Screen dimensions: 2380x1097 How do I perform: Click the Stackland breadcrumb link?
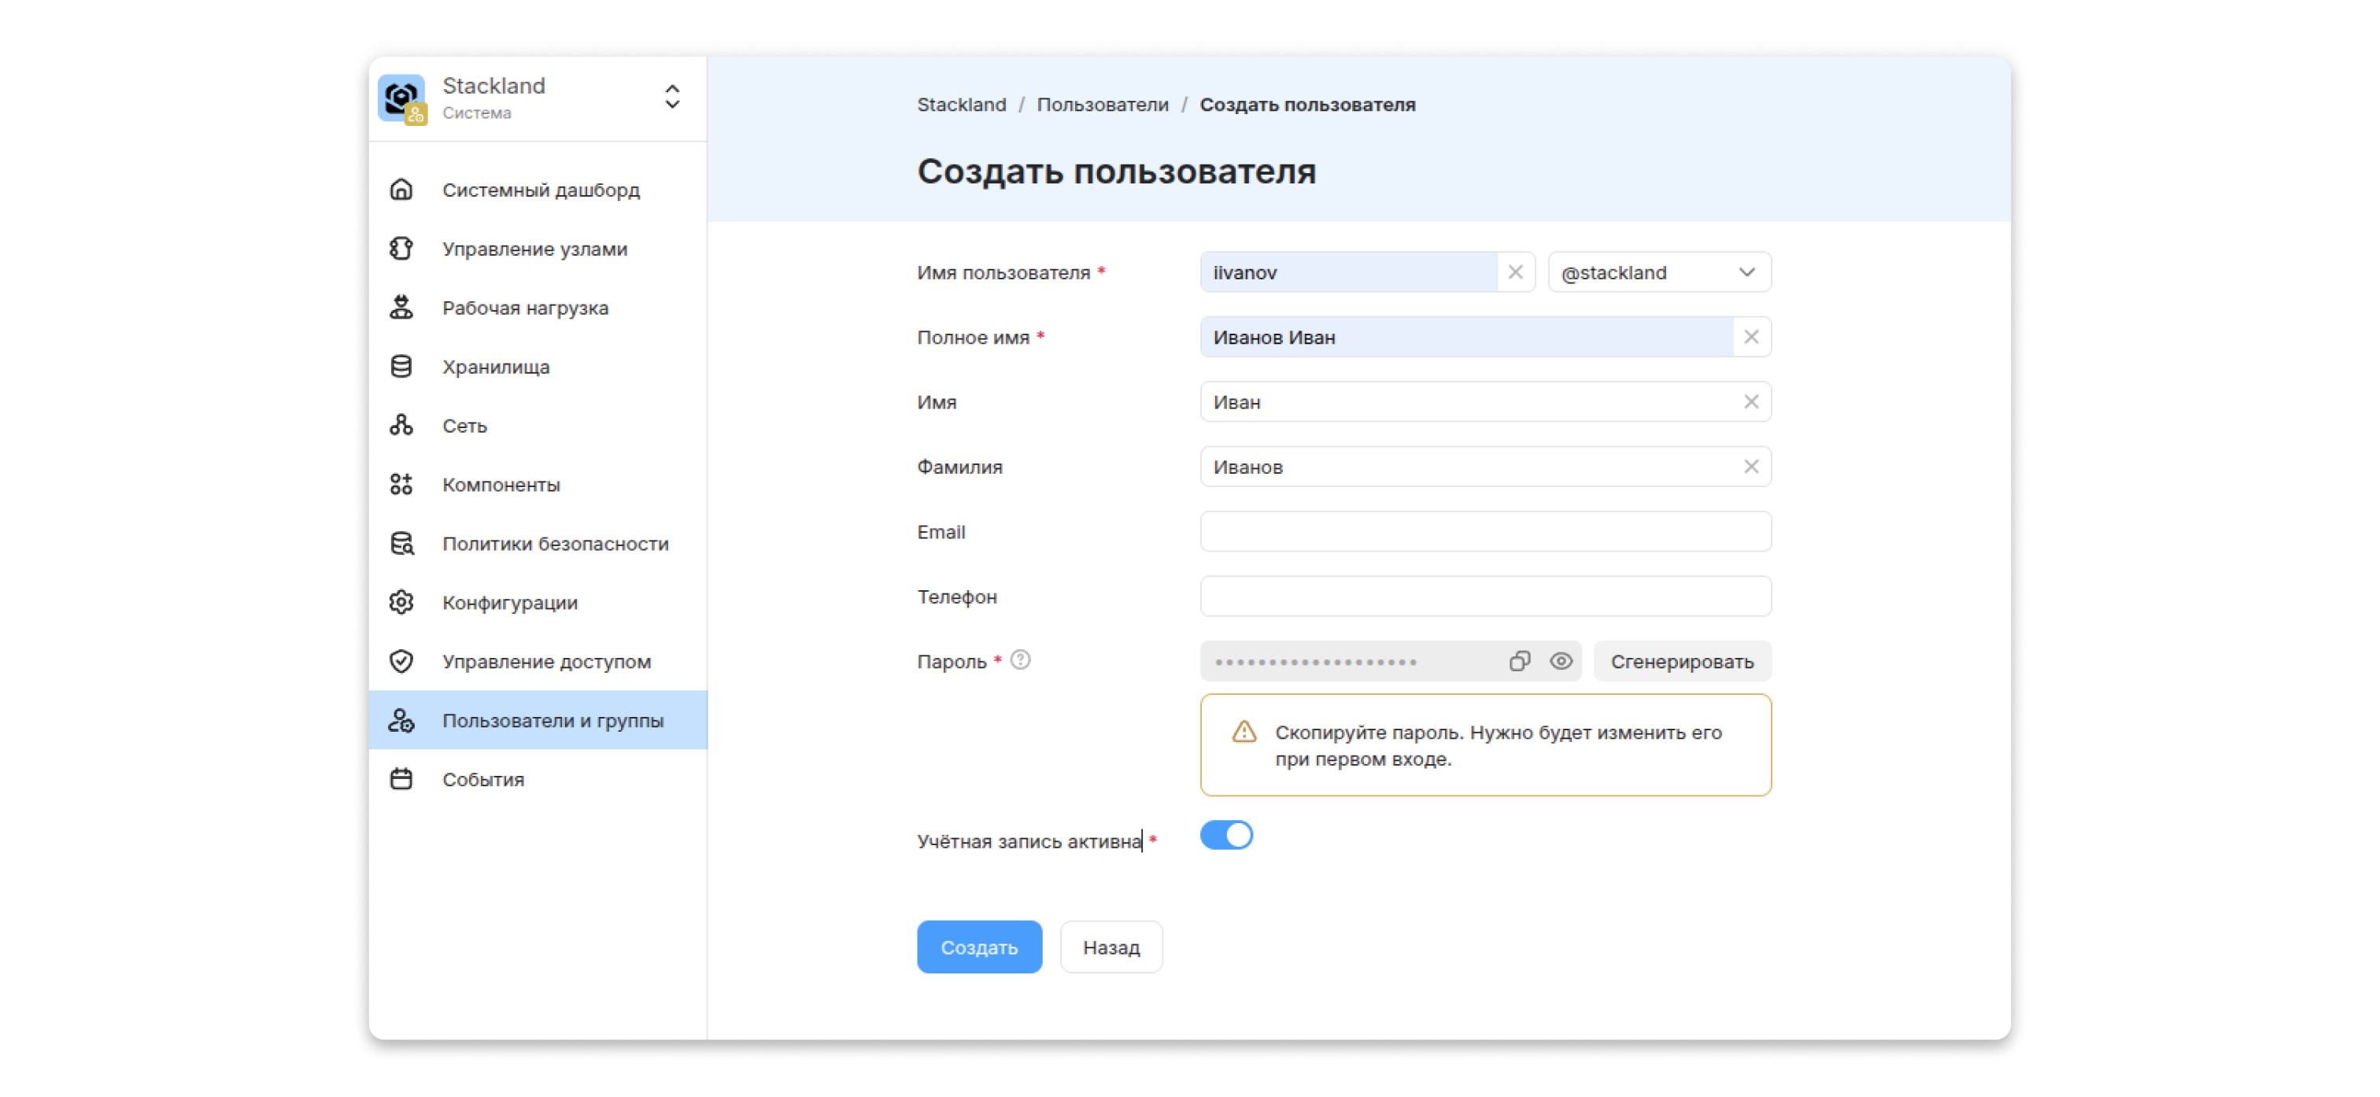[961, 105]
